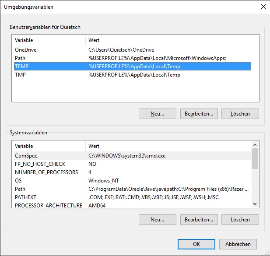Click the C:\WINDOWS\system32\cmd.exe value
The width and height of the screenshot is (270, 256).
127,156
